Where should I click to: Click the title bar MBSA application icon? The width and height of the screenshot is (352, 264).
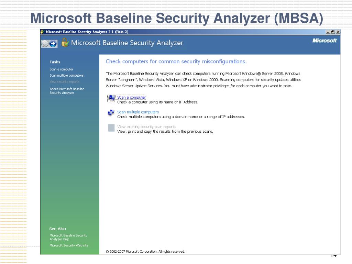pyautogui.click(x=42, y=32)
